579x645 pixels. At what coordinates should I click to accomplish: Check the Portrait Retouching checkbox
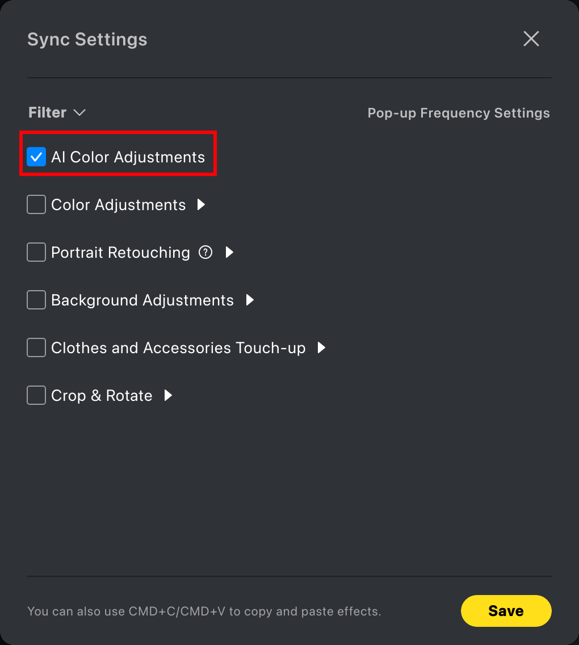(x=36, y=252)
